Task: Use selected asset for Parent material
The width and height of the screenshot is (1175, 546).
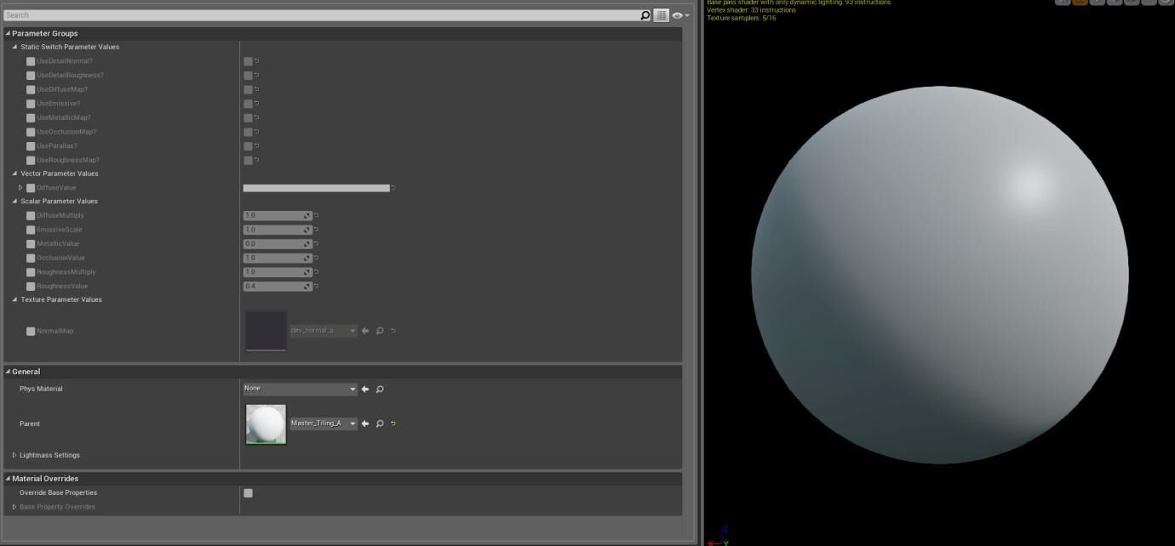Action: point(365,424)
